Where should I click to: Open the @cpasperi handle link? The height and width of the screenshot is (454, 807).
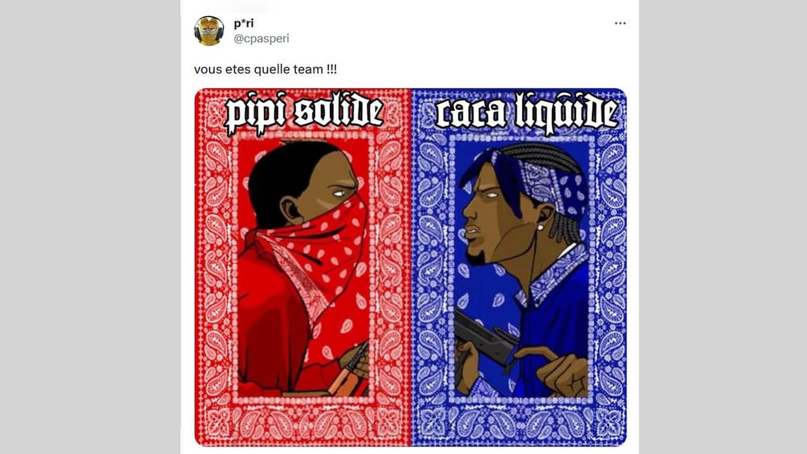[261, 39]
